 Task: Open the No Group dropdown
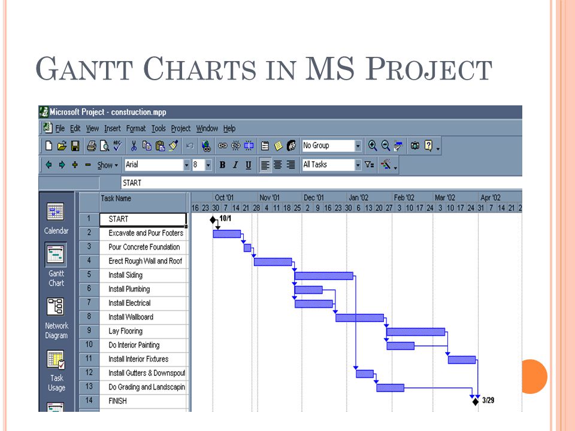point(358,146)
